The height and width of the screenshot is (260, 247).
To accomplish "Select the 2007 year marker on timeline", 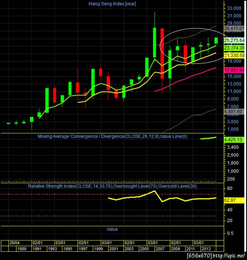I will coord(160,249).
